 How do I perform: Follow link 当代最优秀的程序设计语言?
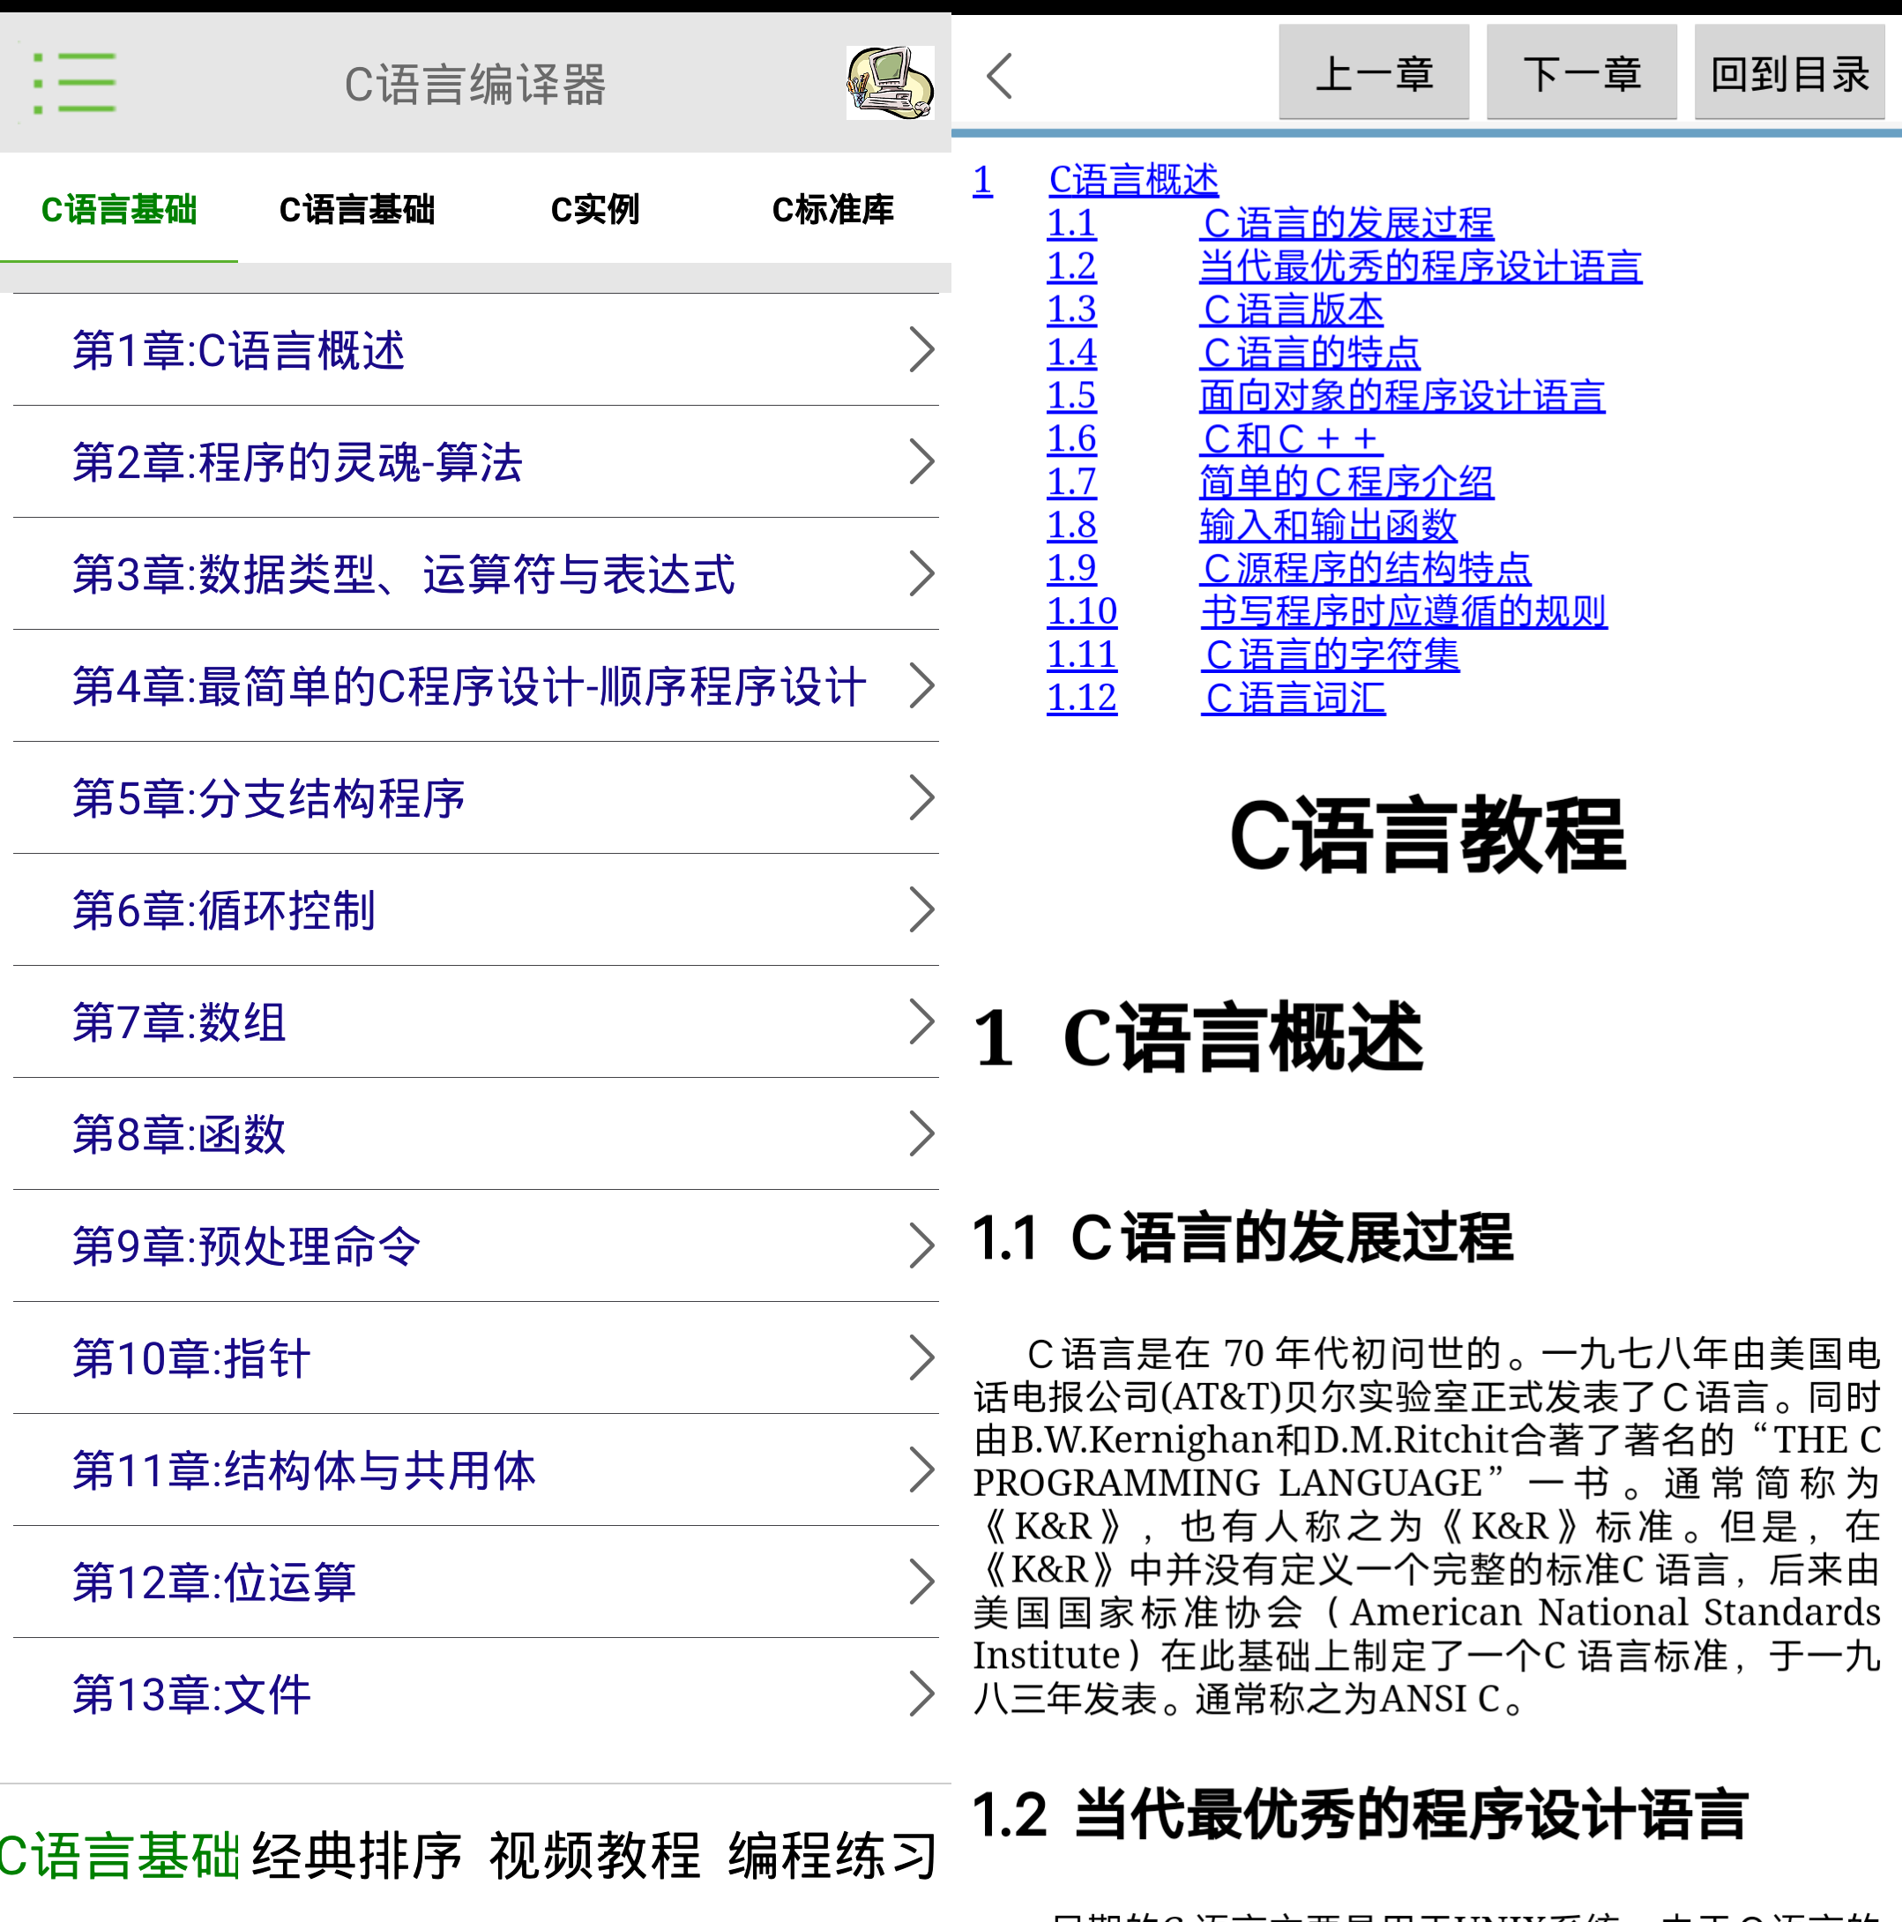(x=1421, y=266)
